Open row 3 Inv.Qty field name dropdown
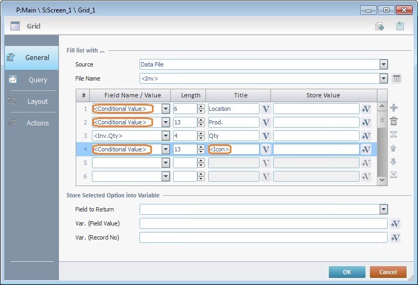The image size is (418, 285). 165,136
